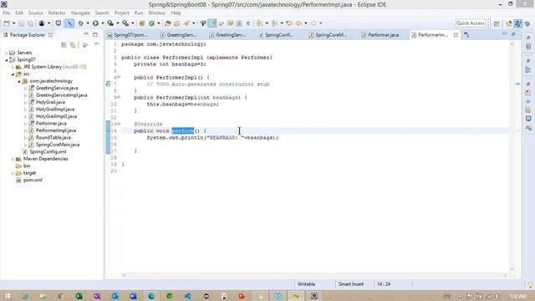The width and height of the screenshot is (535, 301).
Task: Click the New Java Package icon
Action: point(142,23)
